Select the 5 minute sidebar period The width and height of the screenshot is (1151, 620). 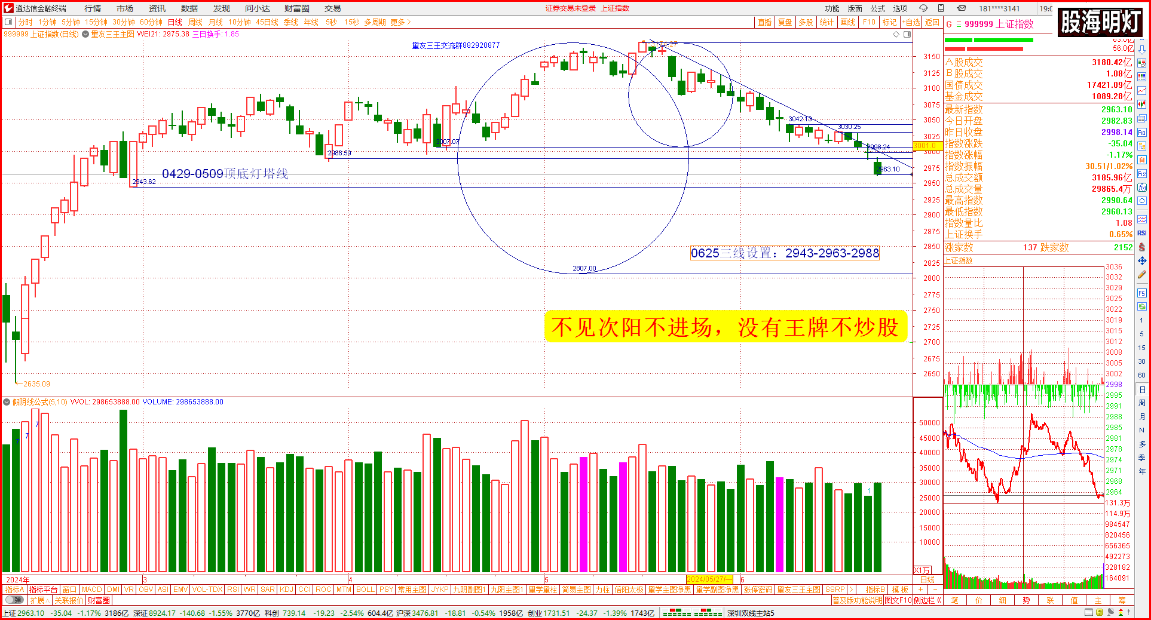pos(1141,334)
